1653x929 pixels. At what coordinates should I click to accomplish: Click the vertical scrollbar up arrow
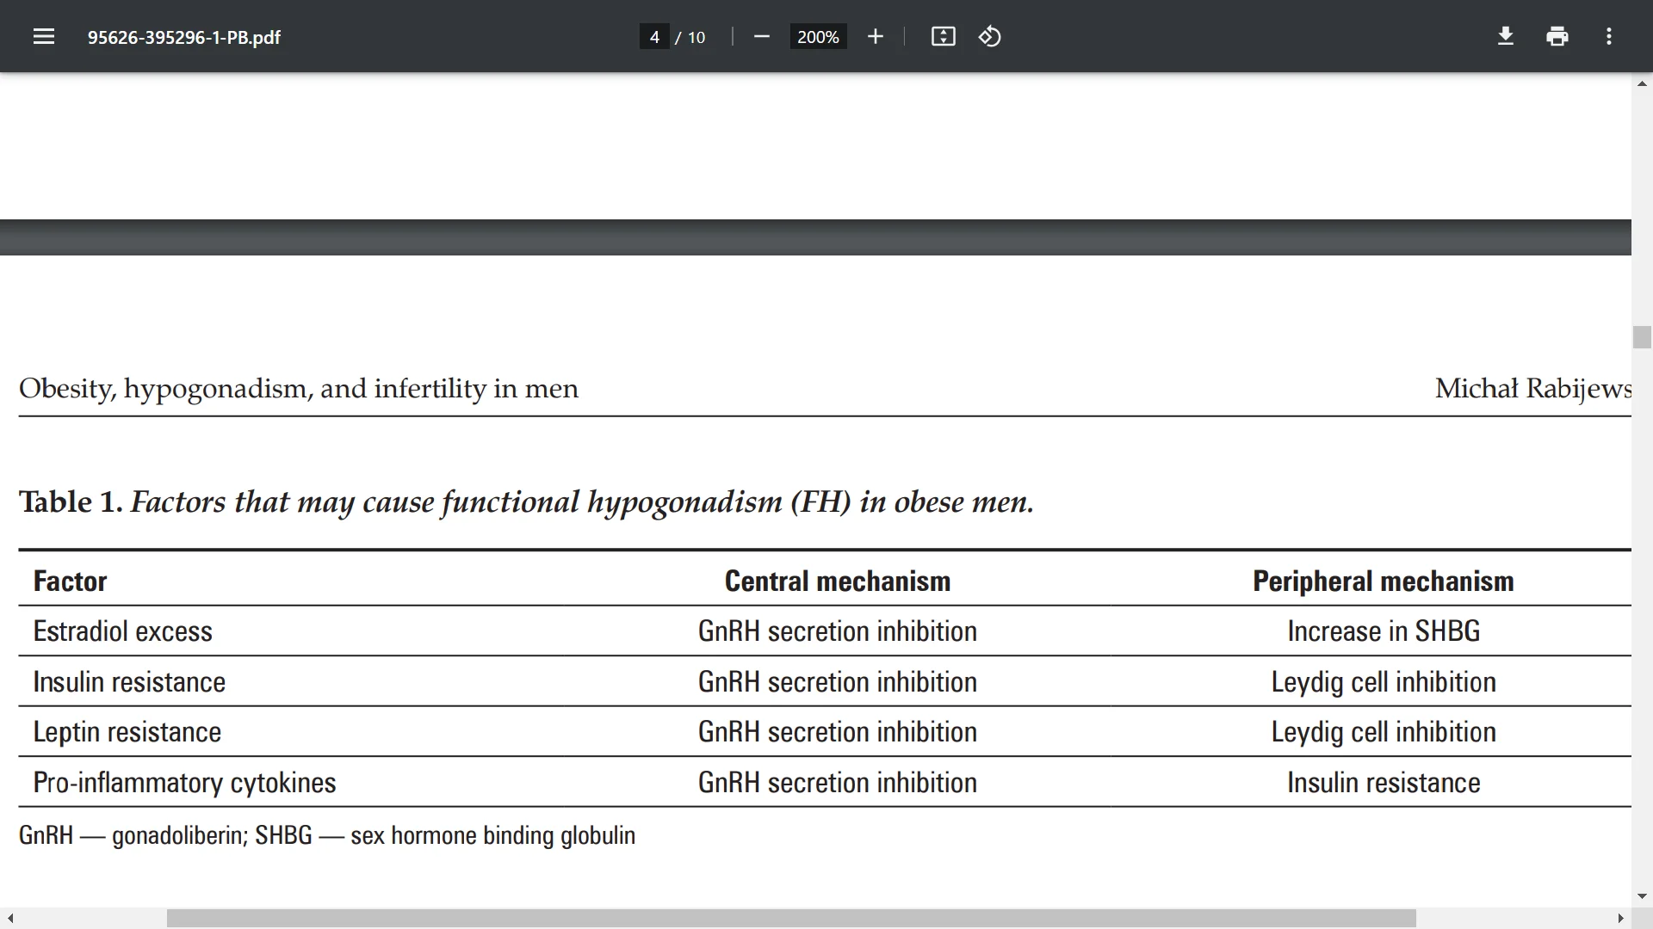coord(1642,83)
